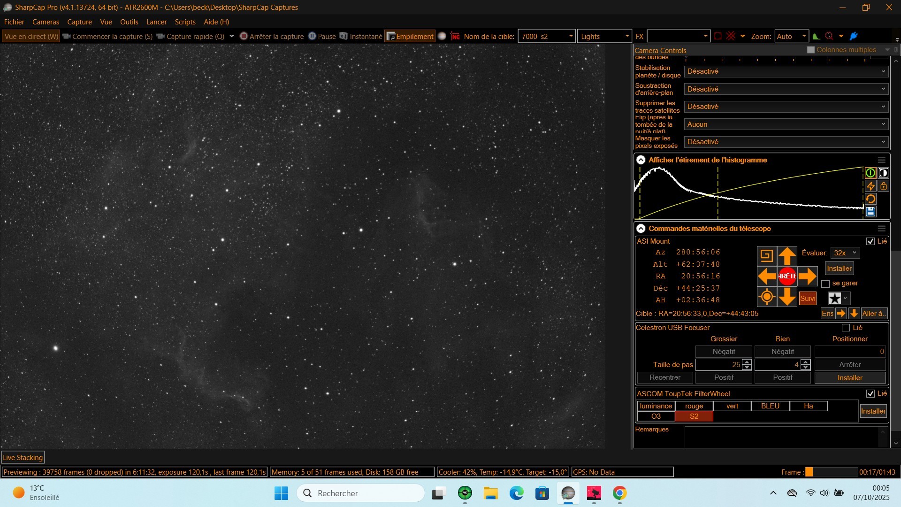The height and width of the screenshot is (507, 901).
Task: Click the crosshair target icon in mount controls
Action: (x=767, y=297)
